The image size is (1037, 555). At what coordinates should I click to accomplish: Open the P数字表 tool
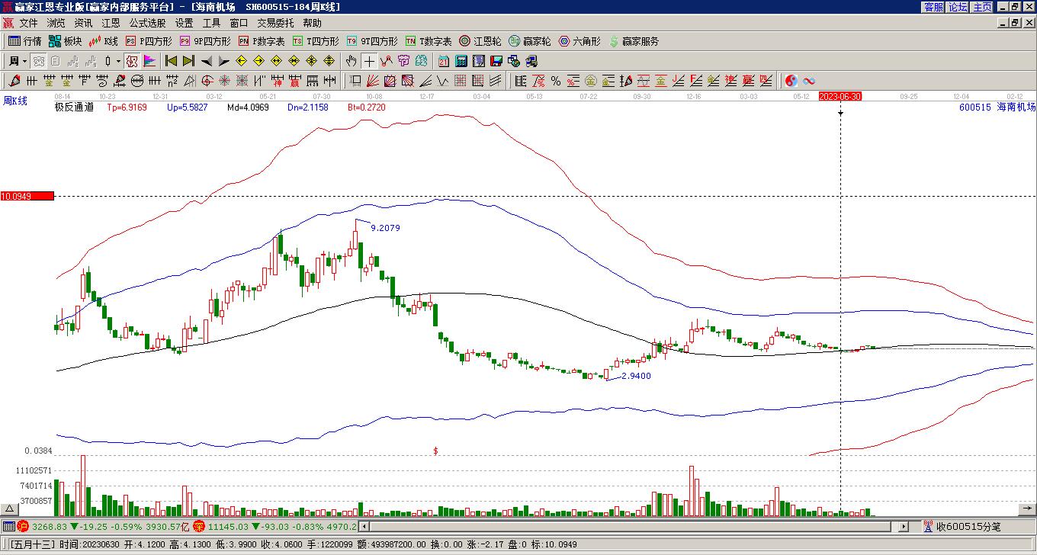coord(262,41)
